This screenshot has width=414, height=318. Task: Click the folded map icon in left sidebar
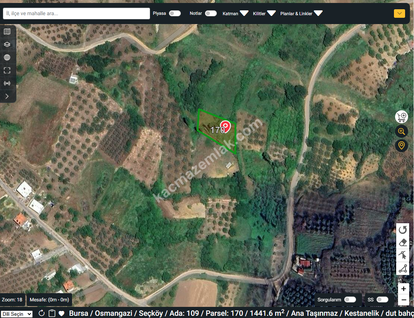coord(7,31)
